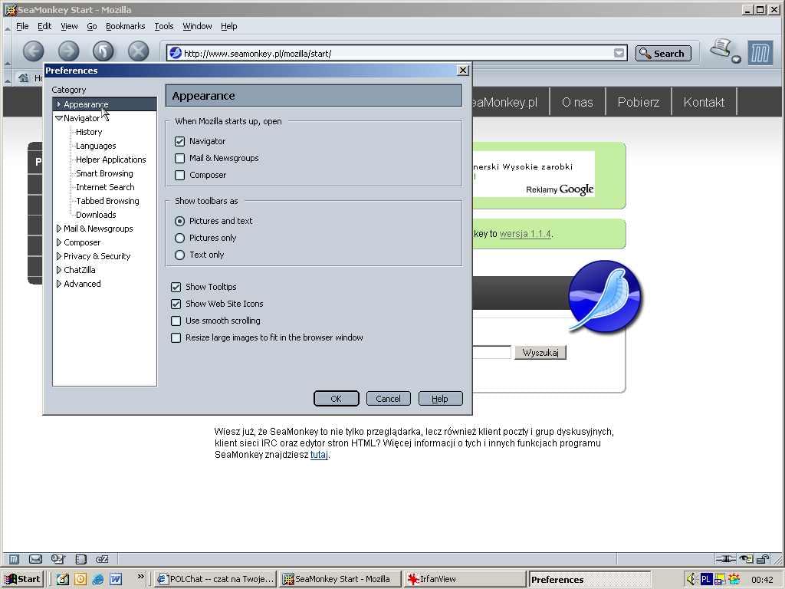Click OK in the Preferences dialog

click(337, 399)
